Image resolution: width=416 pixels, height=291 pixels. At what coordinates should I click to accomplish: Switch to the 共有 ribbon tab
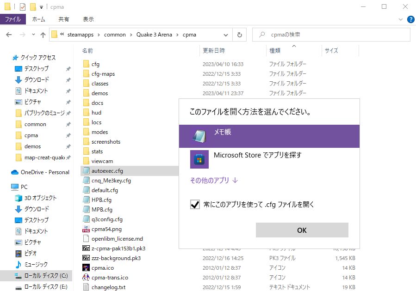(64, 19)
